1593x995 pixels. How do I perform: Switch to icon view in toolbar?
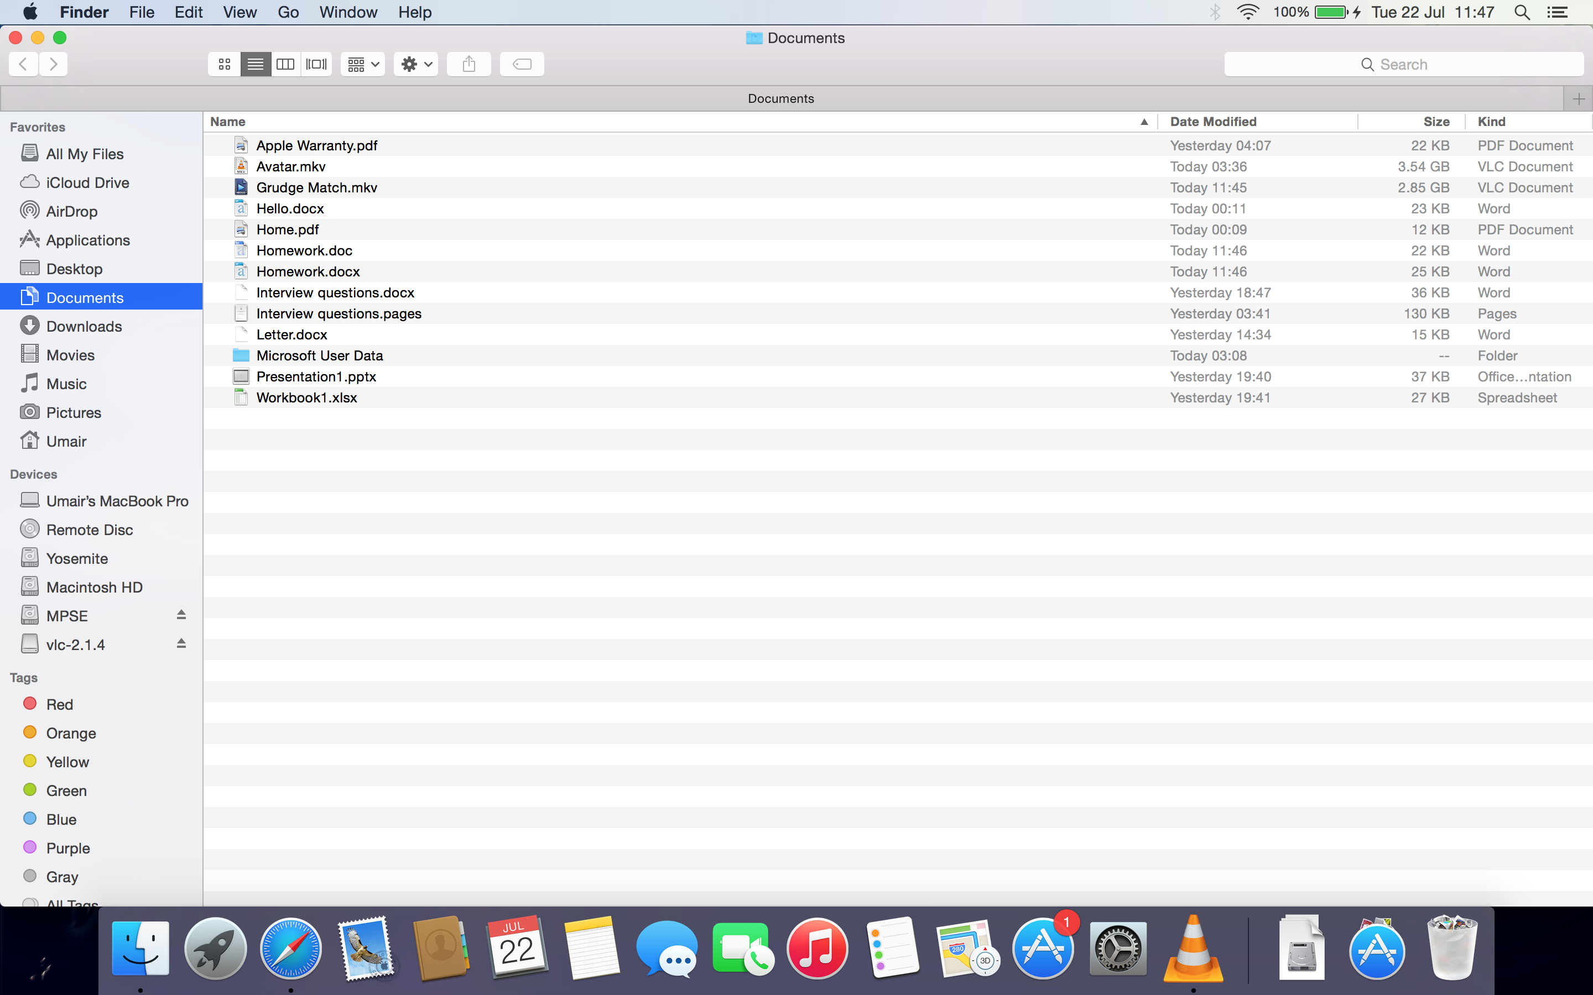(x=225, y=64)
